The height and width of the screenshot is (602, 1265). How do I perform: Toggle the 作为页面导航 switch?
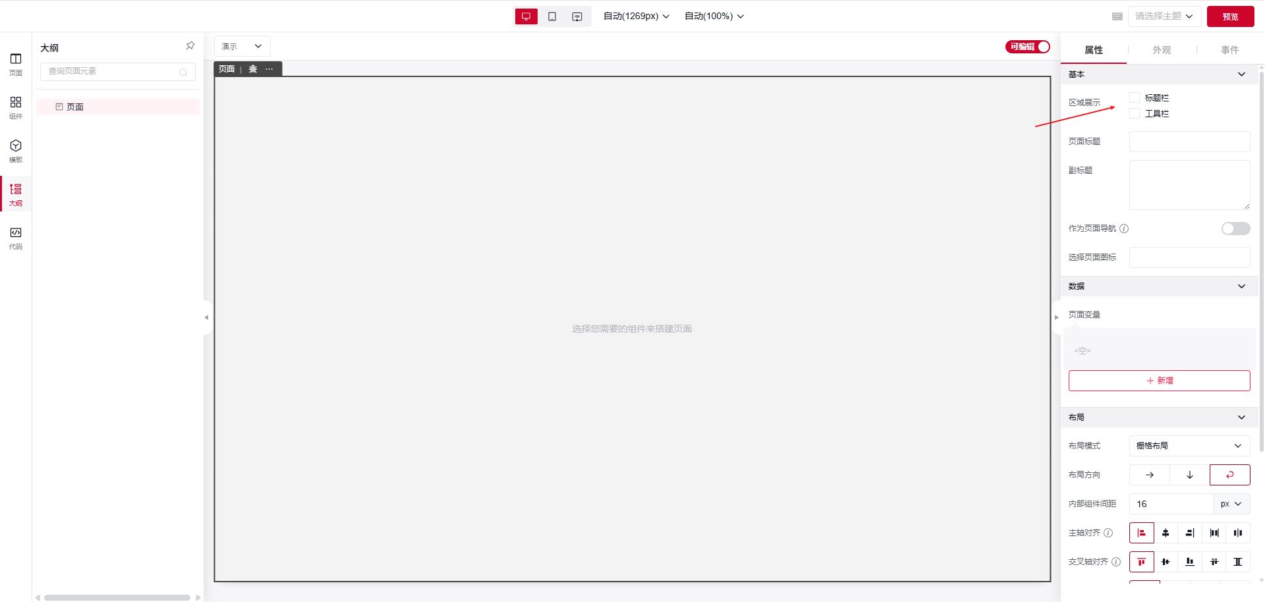tap(1235, 229)
